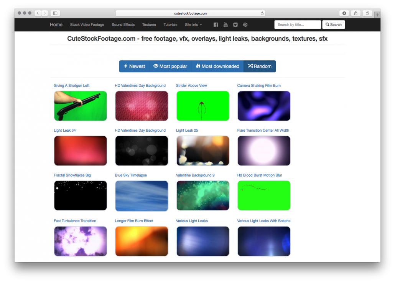Go to the Home nav link

56,25
